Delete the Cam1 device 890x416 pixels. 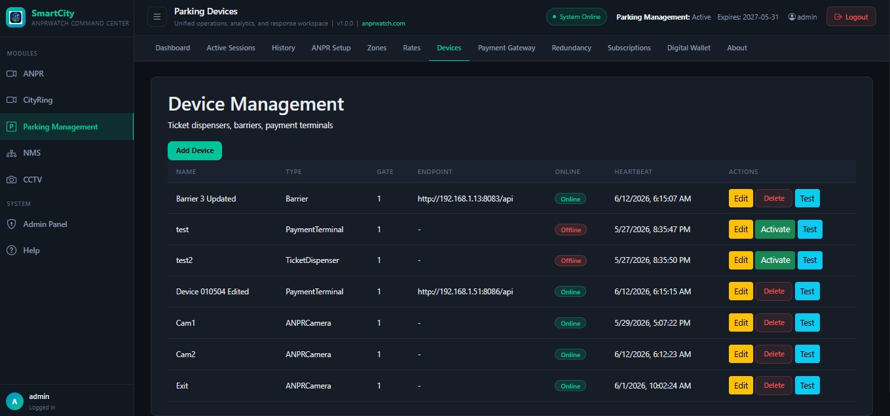point(774,322)
